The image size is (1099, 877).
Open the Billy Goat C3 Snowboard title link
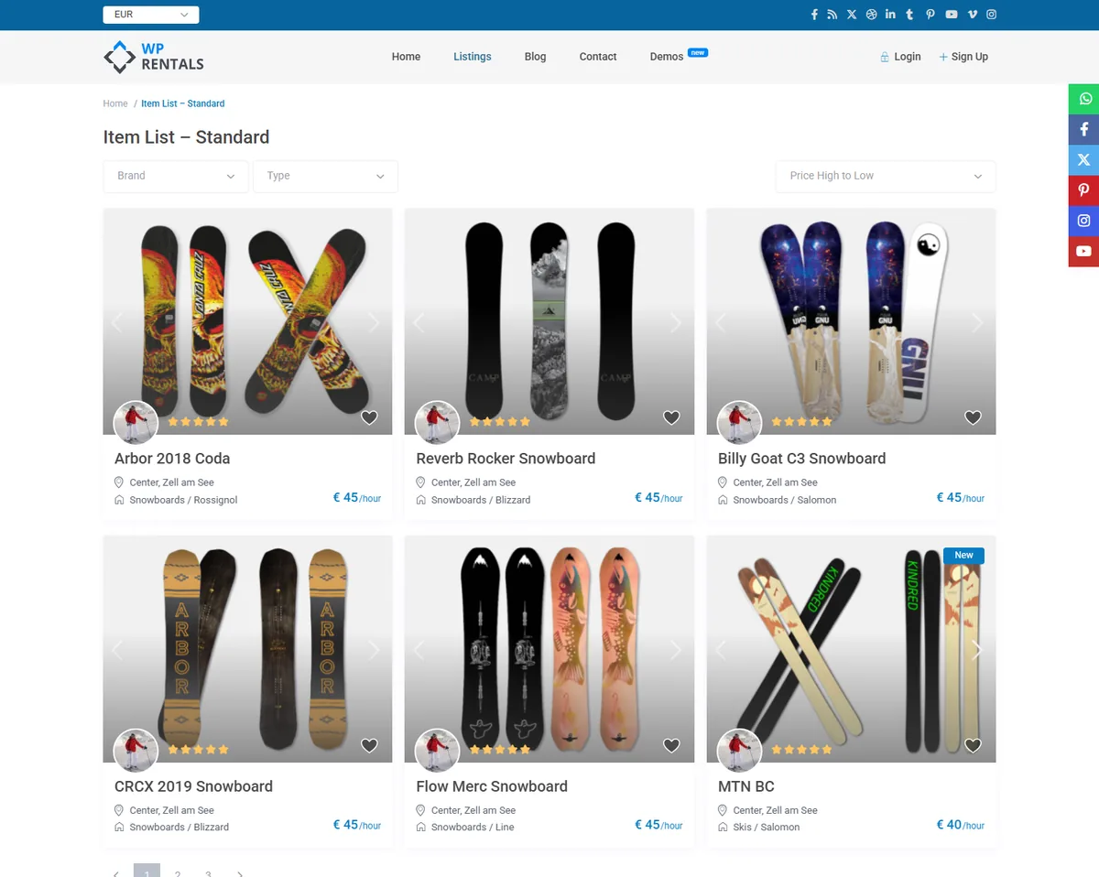801,459
